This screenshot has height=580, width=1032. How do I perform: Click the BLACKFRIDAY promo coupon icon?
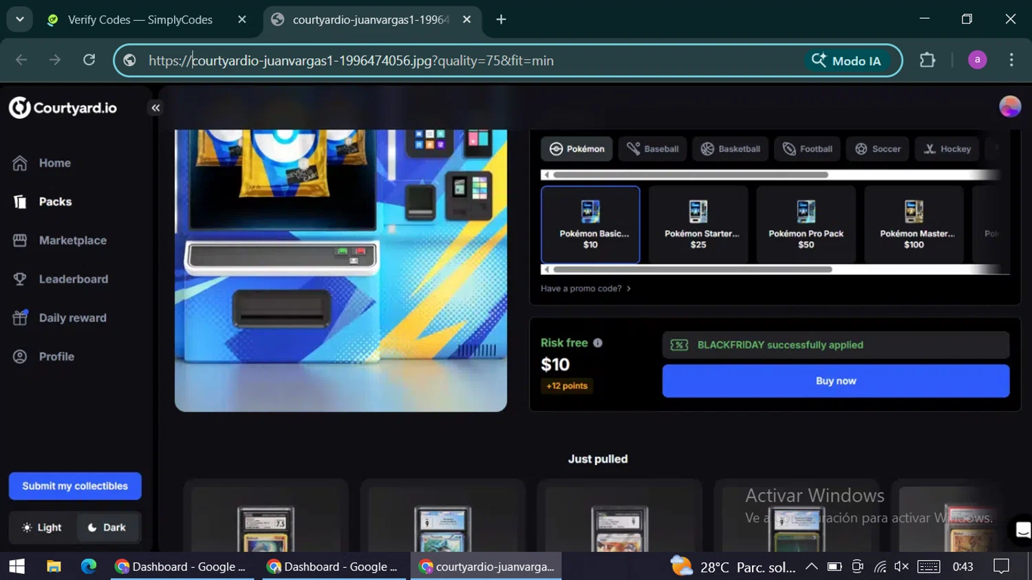(679, 345)
